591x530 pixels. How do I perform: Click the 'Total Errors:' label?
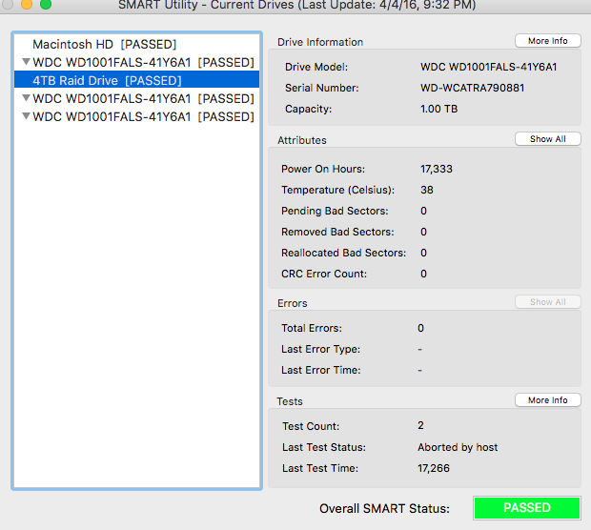pyautogui.click(x=312, y=328)
